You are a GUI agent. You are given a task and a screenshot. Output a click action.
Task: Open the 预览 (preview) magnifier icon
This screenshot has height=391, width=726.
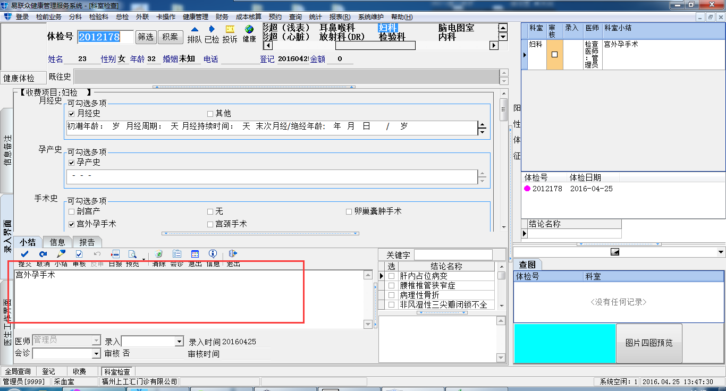click(x=132, y=254)
